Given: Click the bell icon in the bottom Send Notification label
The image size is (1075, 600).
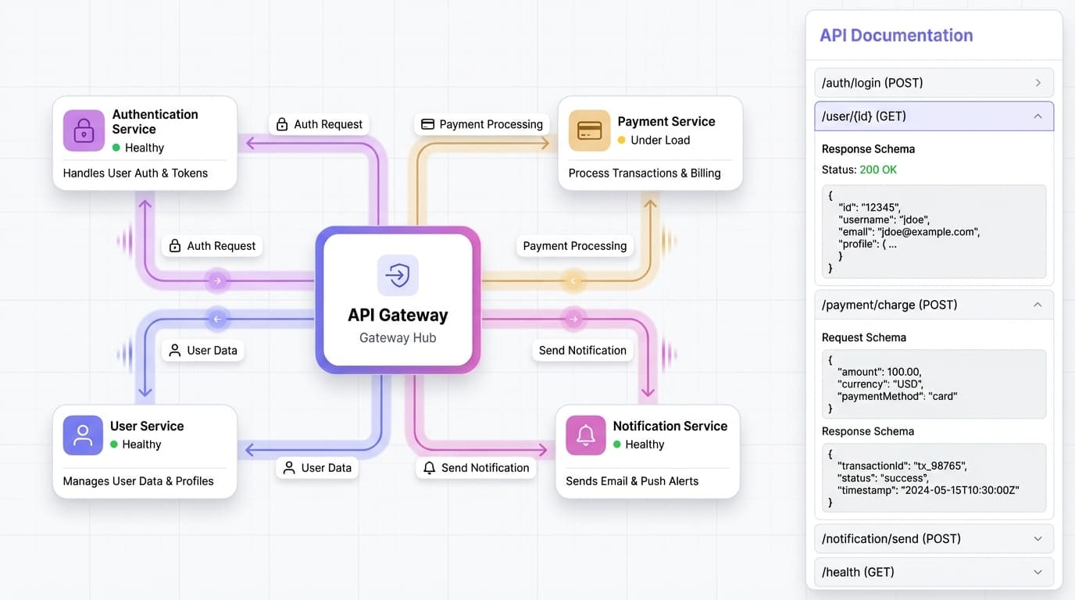Looking at the screenshot, I should click(x=429, y=468).
